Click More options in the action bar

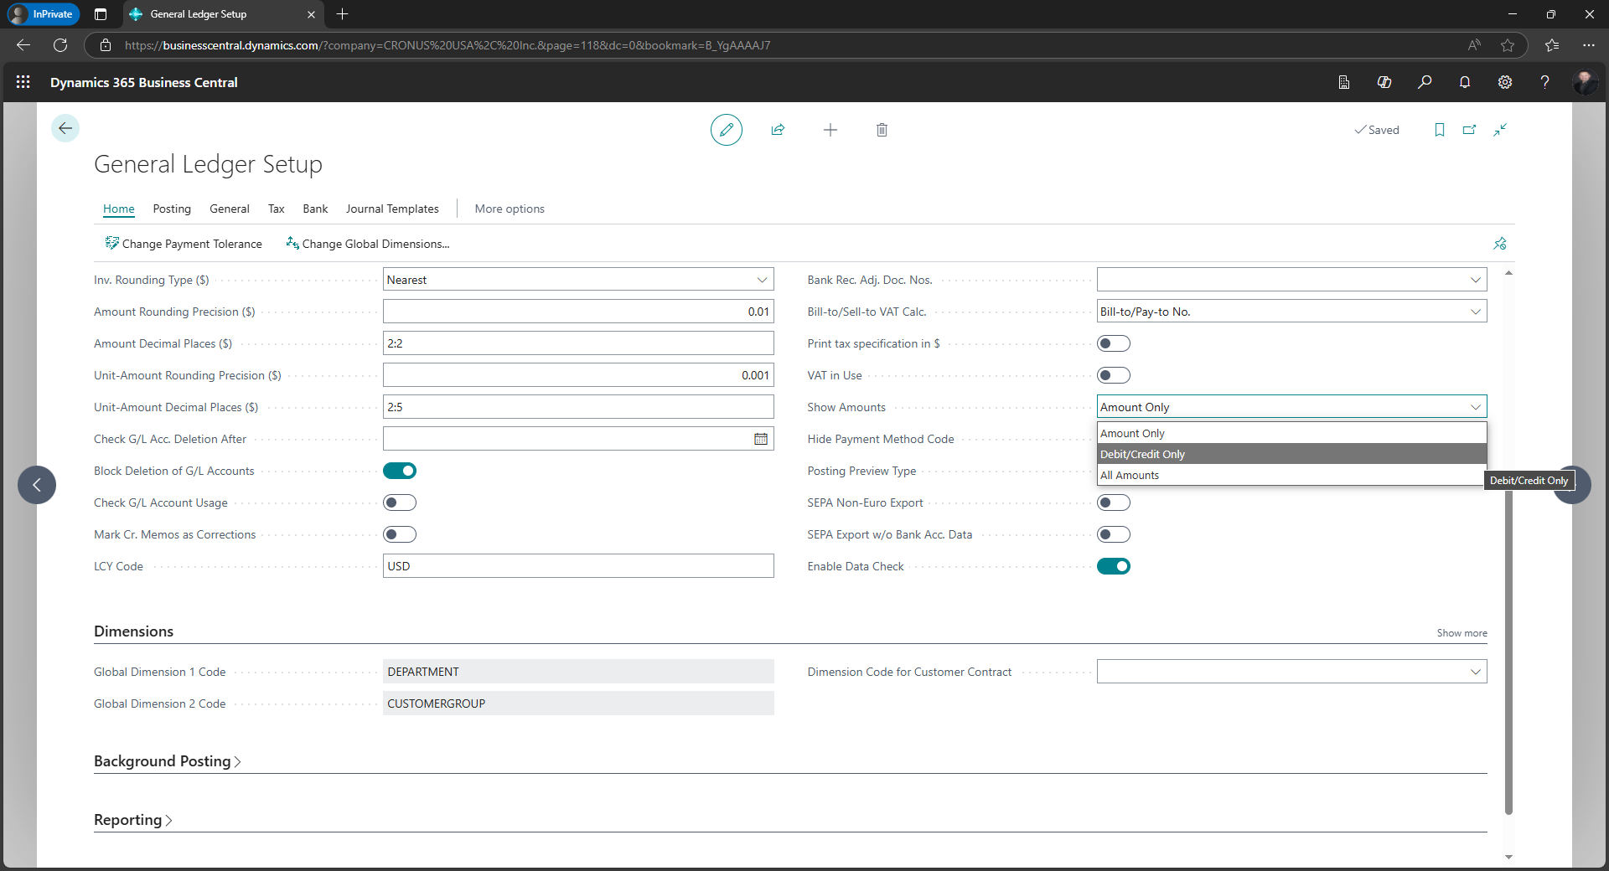510,209
